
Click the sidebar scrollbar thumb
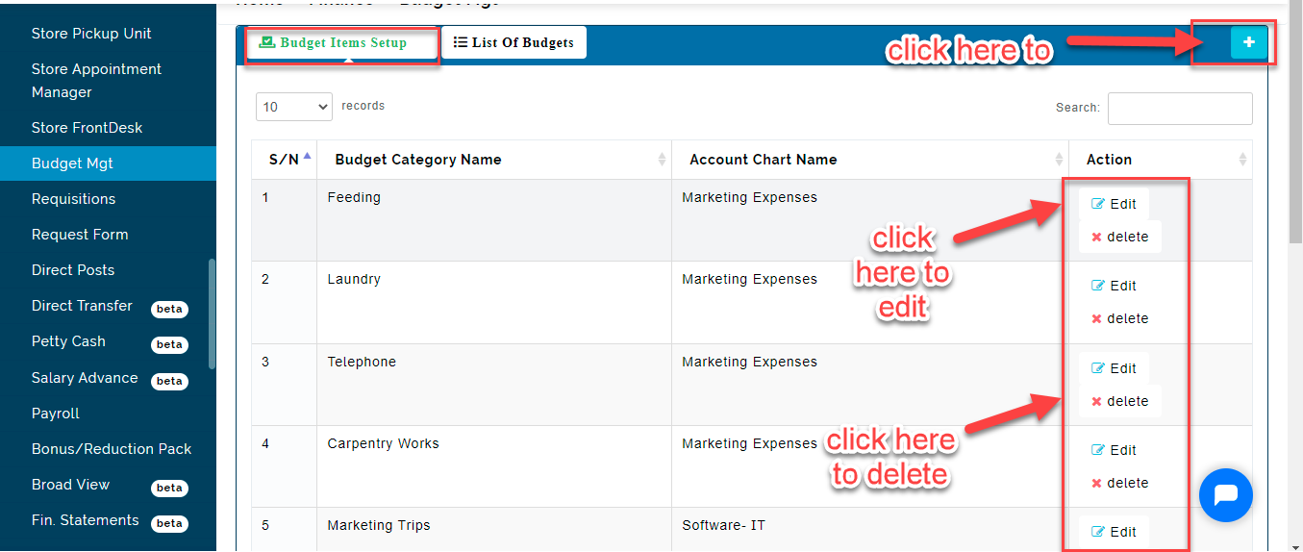[x=212, y=314]
